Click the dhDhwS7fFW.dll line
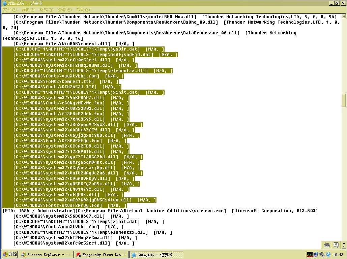The image size is (347, 259). click(74, 130)
